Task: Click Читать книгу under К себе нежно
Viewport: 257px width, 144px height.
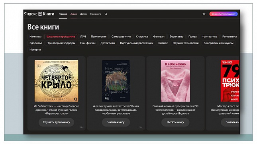Action: [x=175, y=122]
